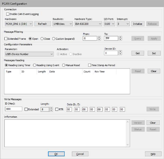Click the Initialize button
164x159 pixels.
138,24
